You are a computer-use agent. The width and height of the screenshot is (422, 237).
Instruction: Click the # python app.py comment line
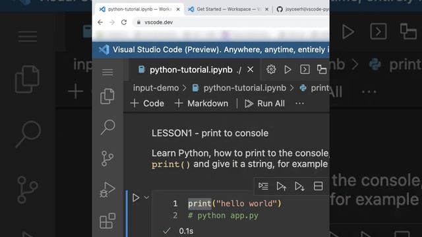[x=223, y=215]
